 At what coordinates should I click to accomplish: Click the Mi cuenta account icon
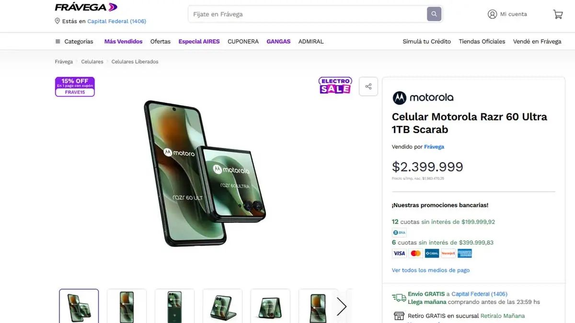(x=492, y=14)
